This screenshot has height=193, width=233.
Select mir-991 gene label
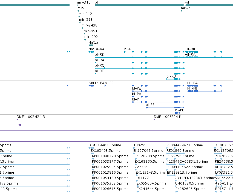pyautogui.click(x=91, y=31)
